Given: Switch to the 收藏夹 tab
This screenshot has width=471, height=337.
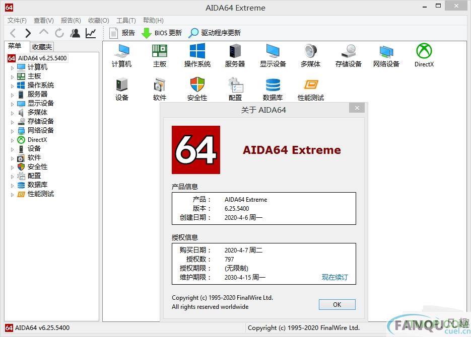Looking at the screenshot, I should point(42,47).
